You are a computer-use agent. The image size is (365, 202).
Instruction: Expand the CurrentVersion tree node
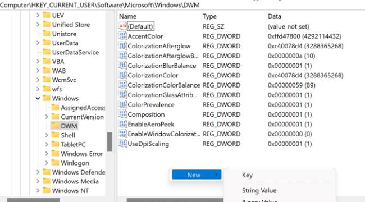47,117
